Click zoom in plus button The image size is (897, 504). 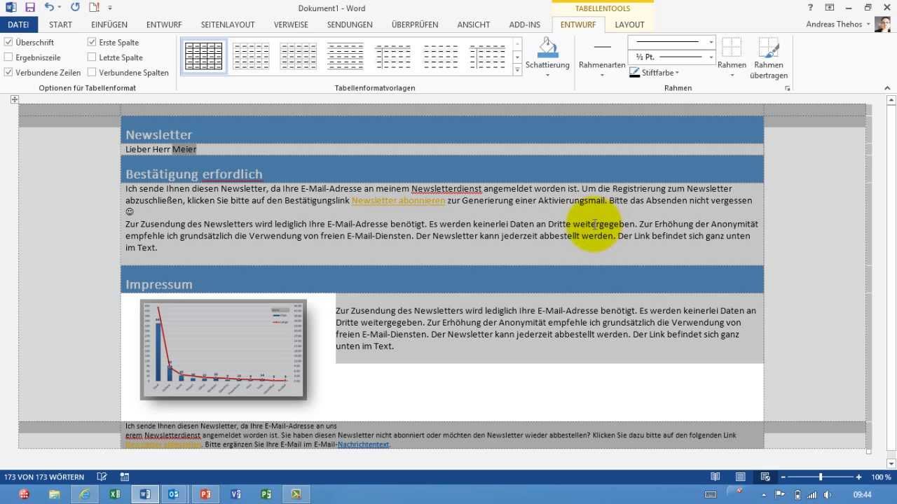click(x=859, y=477)
